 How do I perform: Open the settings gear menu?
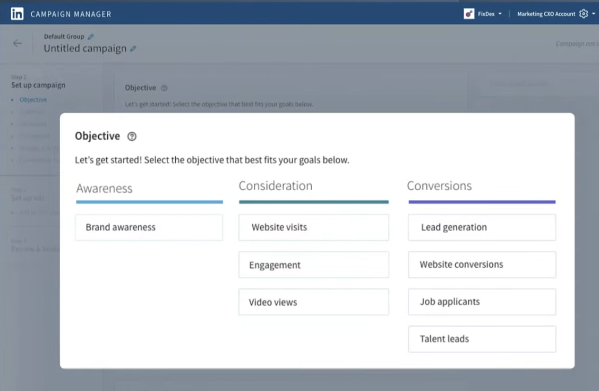pyautogui.click(x=584, y=14)
